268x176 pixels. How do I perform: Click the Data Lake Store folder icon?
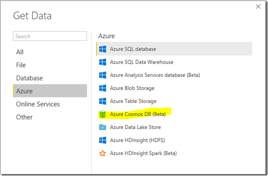pos(103,127)
